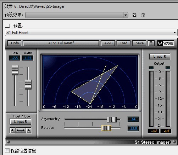
Task: Delete preset with trash can icon
Action: point(143,15)
